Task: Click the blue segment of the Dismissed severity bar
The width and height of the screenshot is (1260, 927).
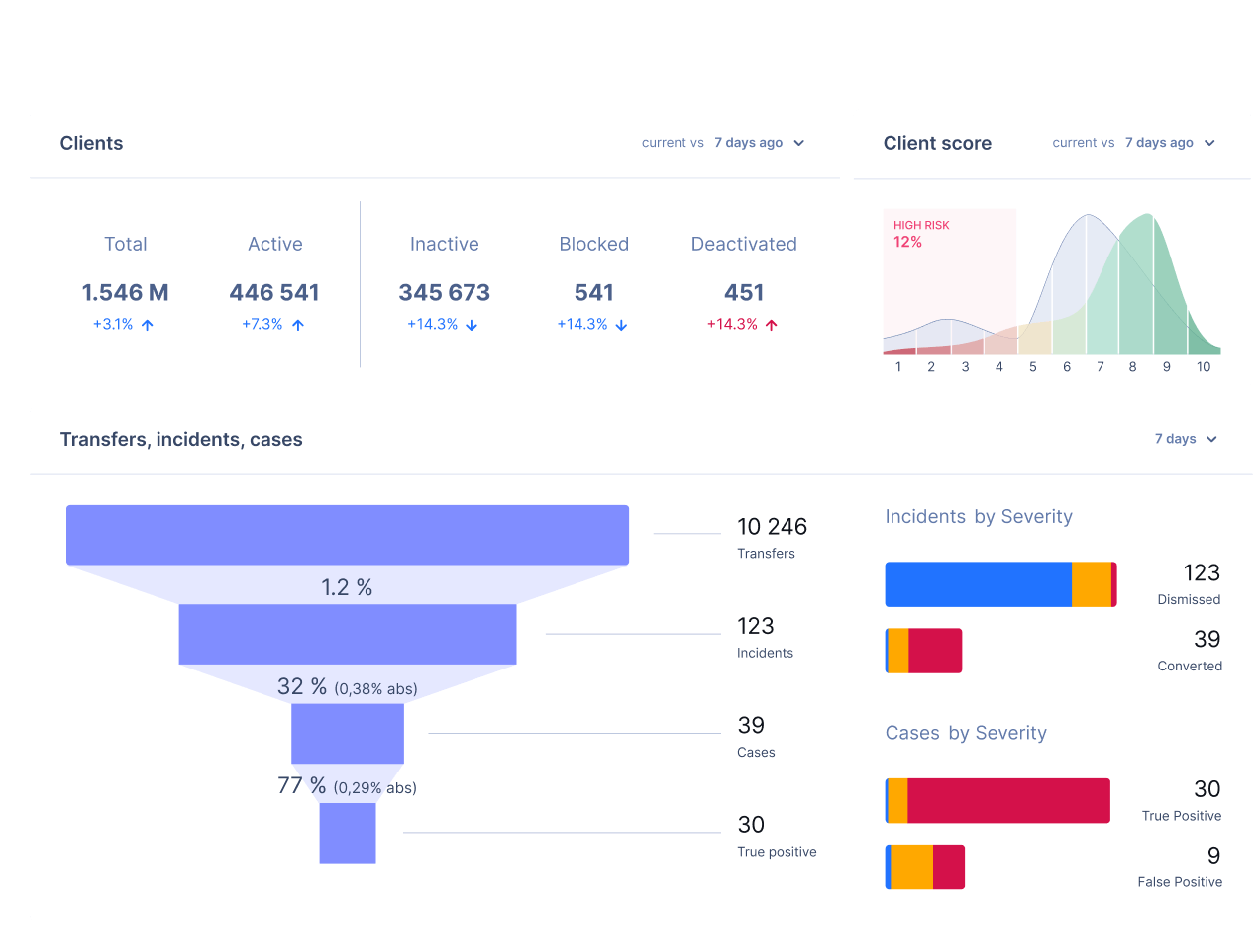Action: (x=976, y=583)
